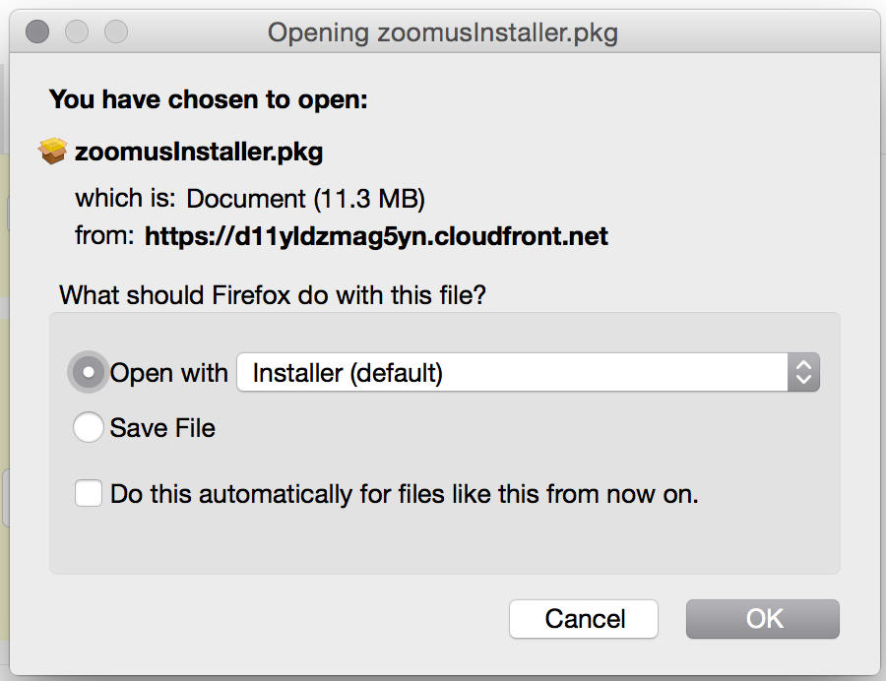This screenshot has height=681, width=886.
Task: Enable automatically handling files like this
Action: click(88, 493)
